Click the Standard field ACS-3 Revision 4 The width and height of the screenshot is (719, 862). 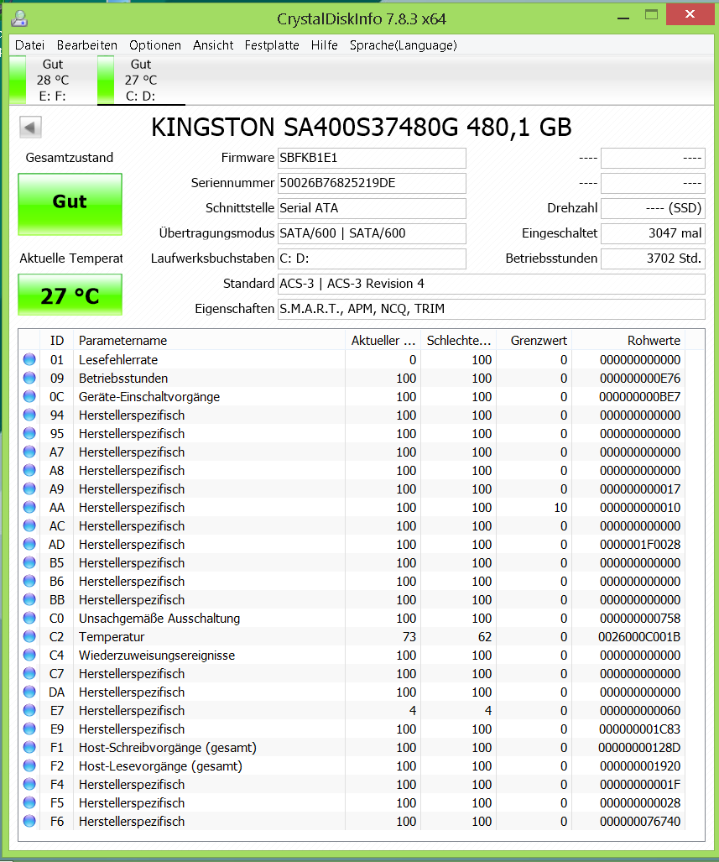[492, 284]
